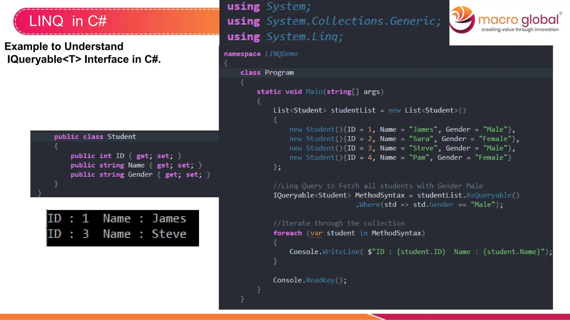
Task: Click the 'IQueryable<T> Interface in C#.' heading line
Action: pyautogui.click(x=84, y=59)
